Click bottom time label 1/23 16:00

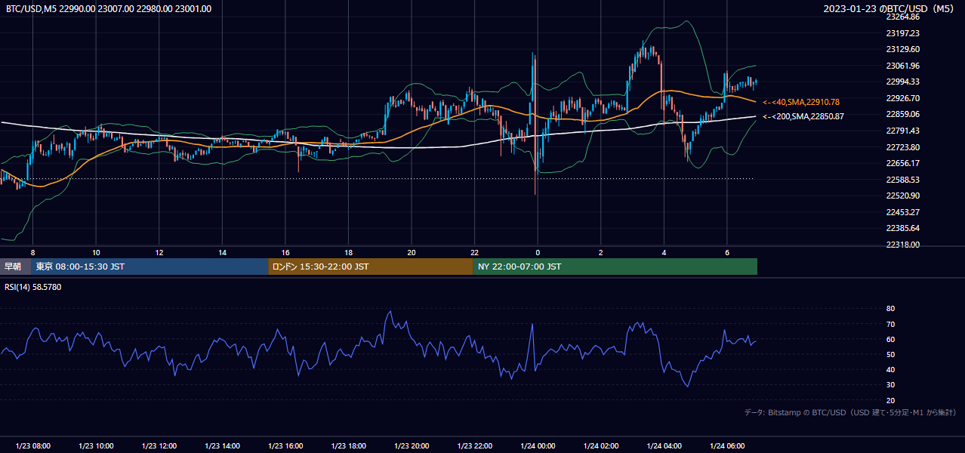pos(285,446)
